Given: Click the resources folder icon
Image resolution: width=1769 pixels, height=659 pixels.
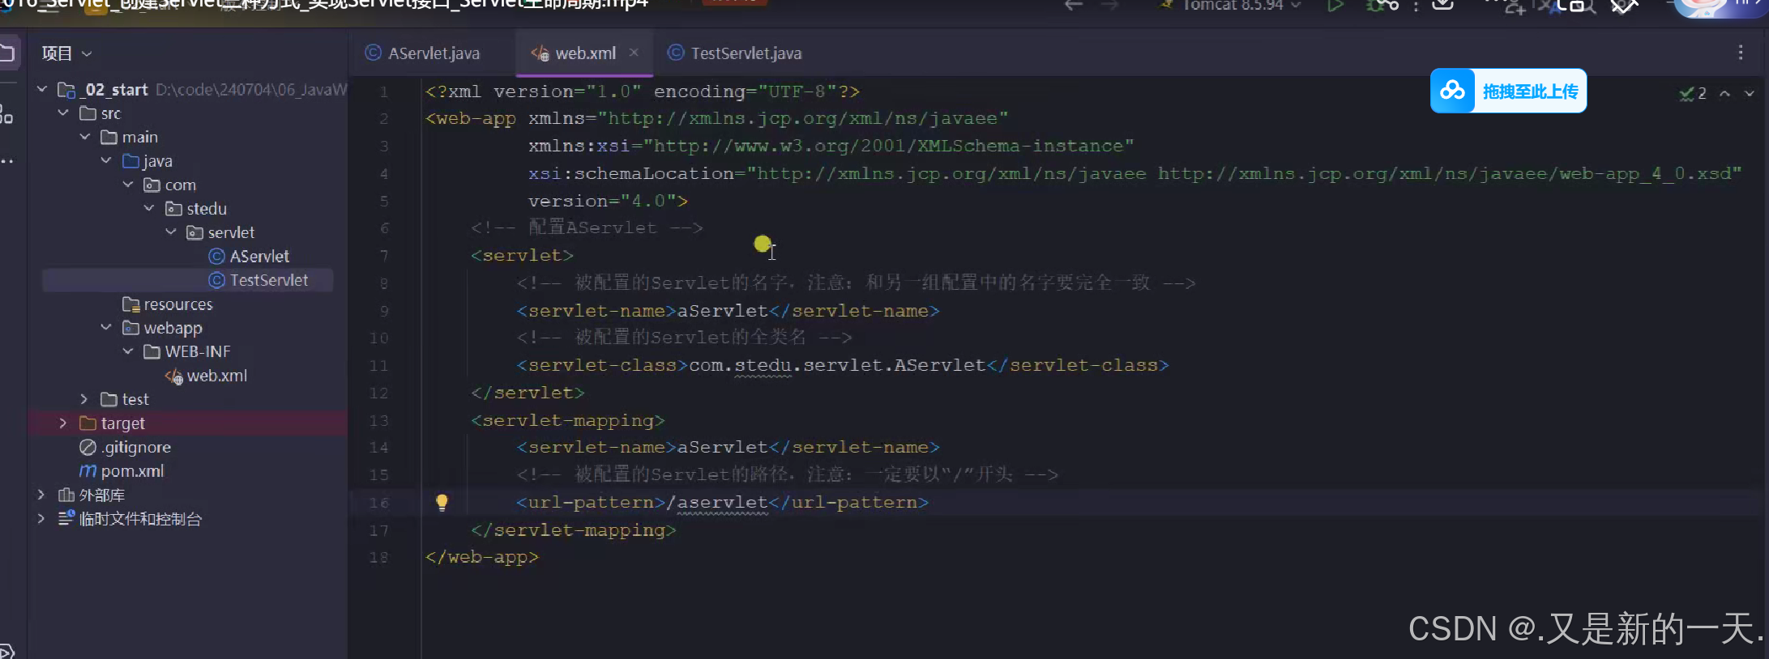Looking at the screenshot, I should coord(130,304).
